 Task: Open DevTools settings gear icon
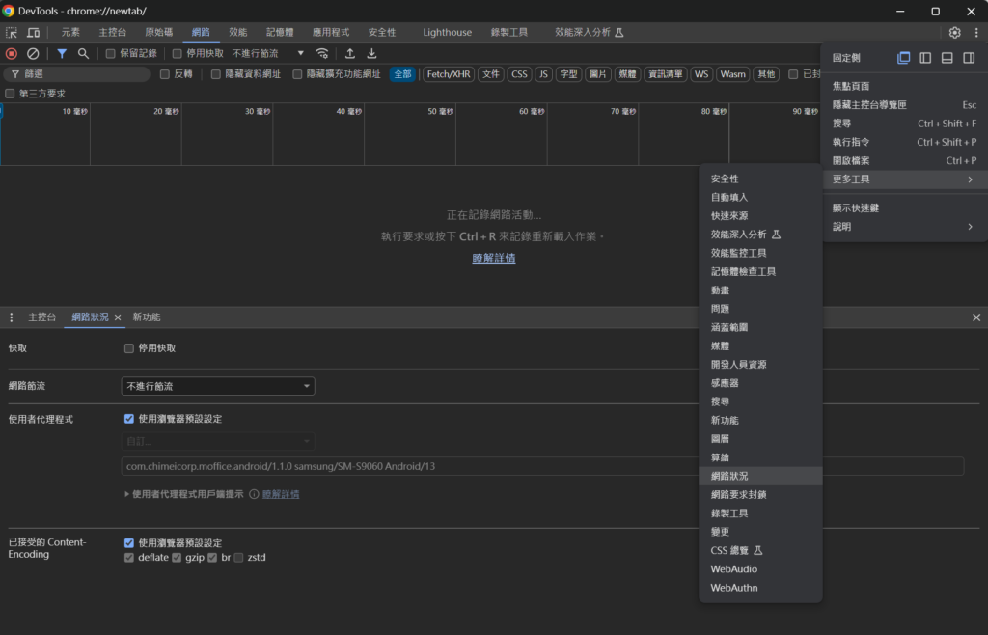(954, 32)
